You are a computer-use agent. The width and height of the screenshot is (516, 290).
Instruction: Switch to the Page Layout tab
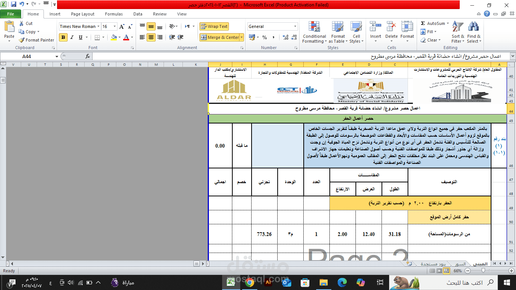[83, 14]
